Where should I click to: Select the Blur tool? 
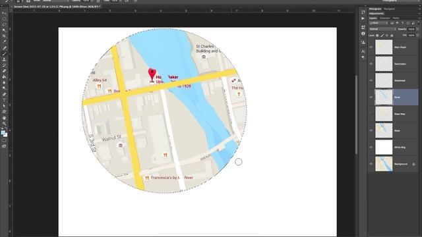pyautogui.click(x=4, y=82)
